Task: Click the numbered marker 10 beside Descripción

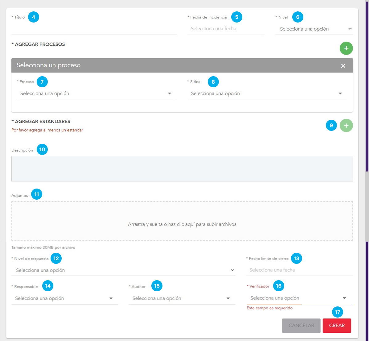Action: tap(42, 149)
